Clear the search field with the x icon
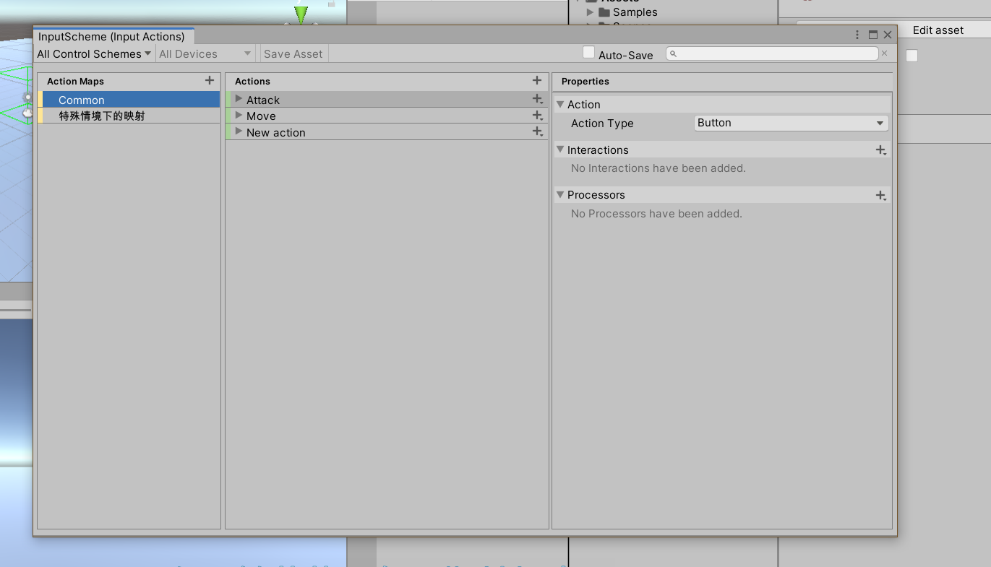This screenshot has width=991, height=567. [x=885, y=53]
